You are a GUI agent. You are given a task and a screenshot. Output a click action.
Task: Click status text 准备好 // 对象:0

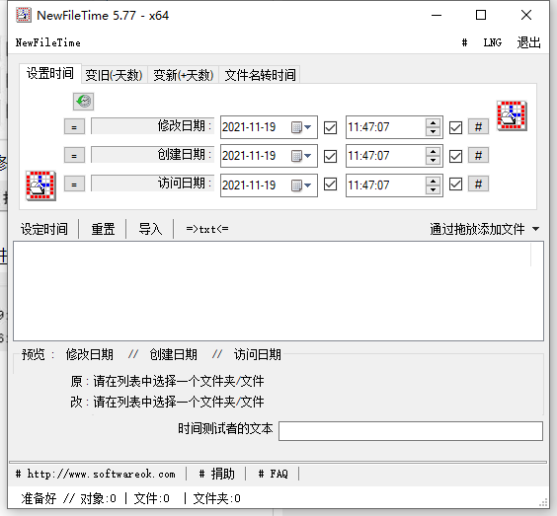[x=68, y=498]
